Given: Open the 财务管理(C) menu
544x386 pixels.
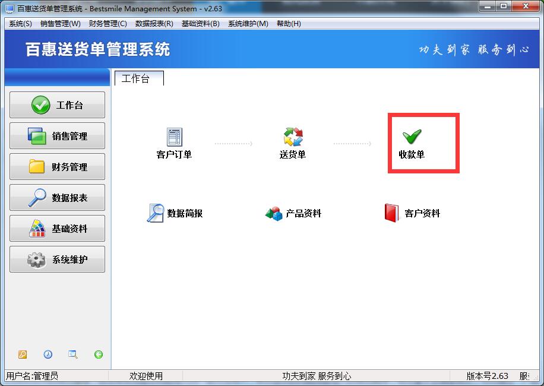Looking at the screenshot, I should pyautogui.click(x=108, y=24).
